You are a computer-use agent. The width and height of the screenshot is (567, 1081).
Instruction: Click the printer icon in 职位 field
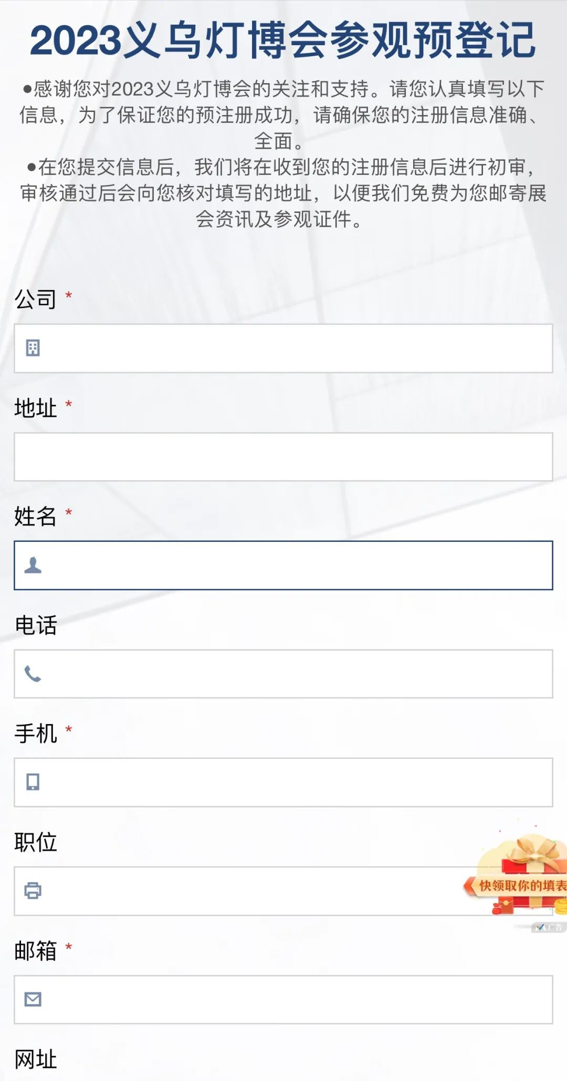click(x=33, y=891)
